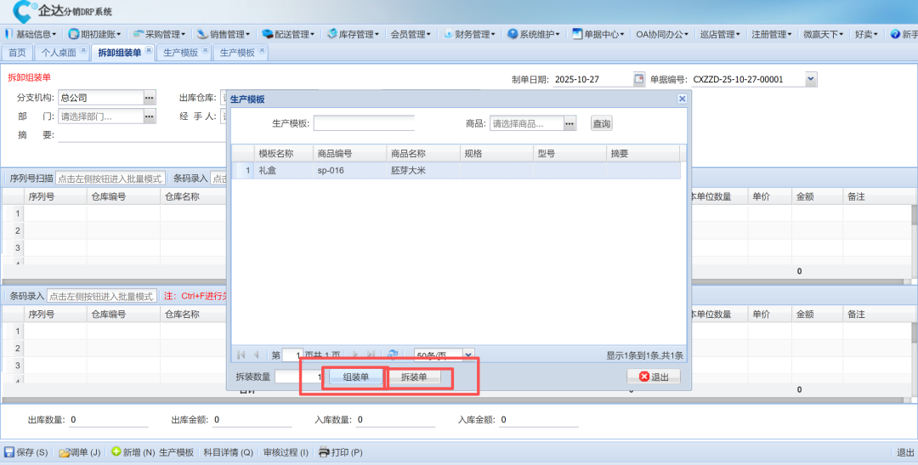Sort by 商品名称 column header in dialog
Viewport: 918px width, 465px height.
422,153
